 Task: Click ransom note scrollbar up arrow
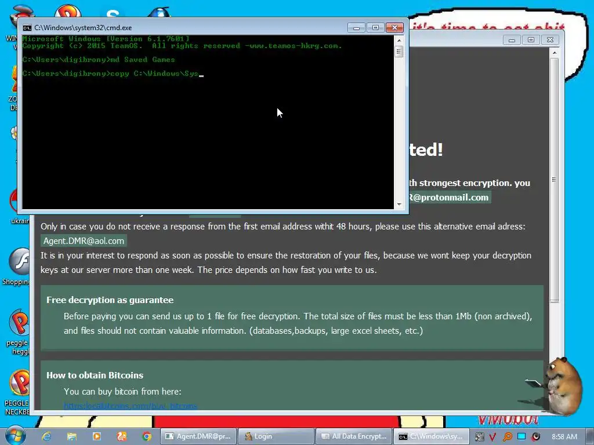pos(554,53)
